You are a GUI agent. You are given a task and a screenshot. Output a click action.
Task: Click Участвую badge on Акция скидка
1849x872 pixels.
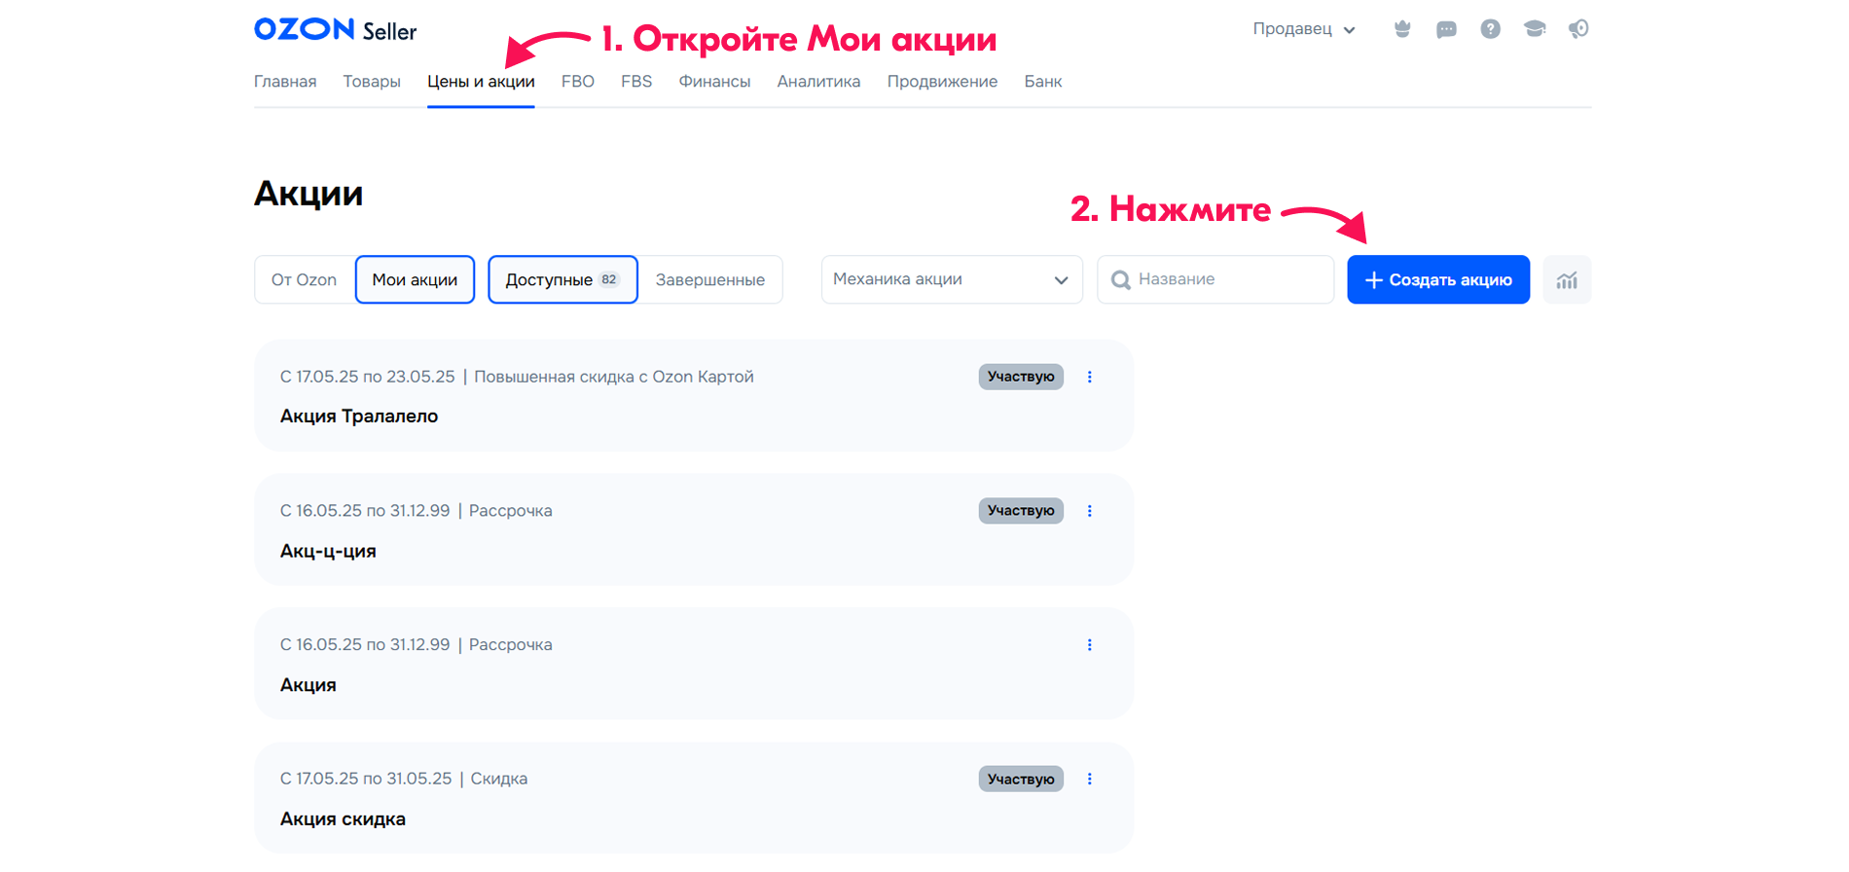pos(1021,779)
